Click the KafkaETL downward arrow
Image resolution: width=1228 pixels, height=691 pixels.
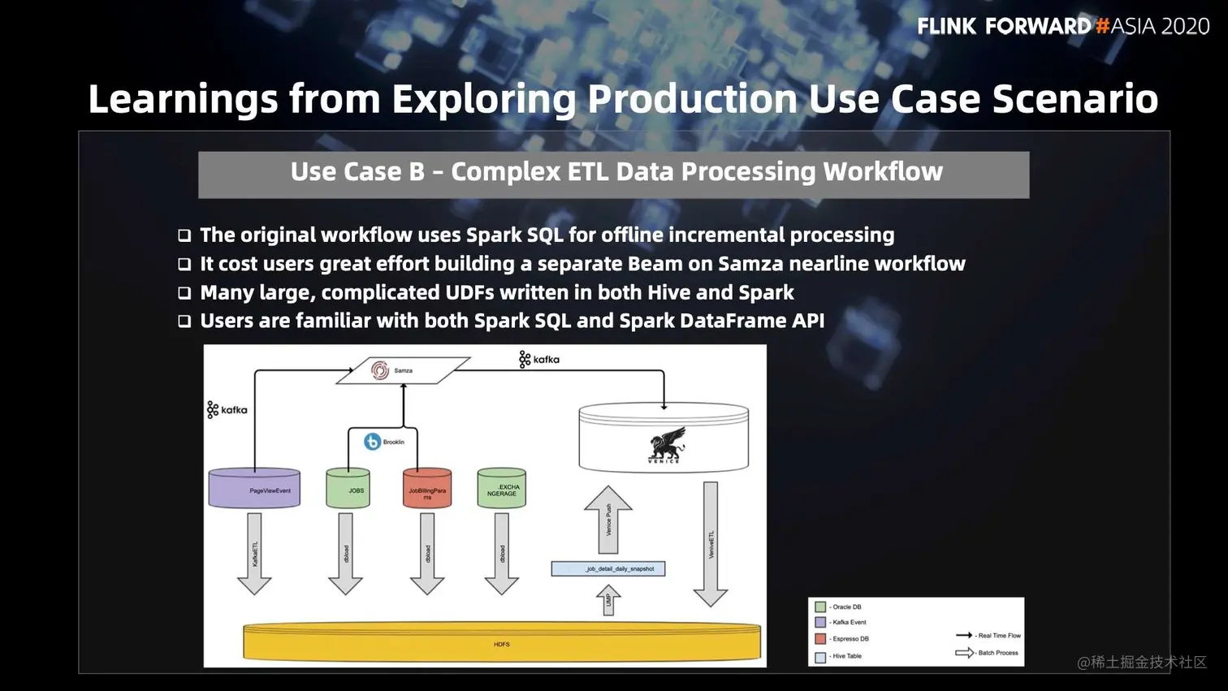tap(254, 554)
